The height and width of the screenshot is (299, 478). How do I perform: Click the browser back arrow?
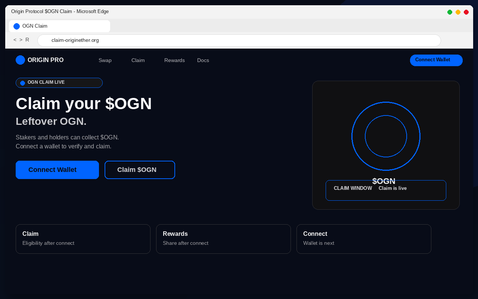point(15,40)
